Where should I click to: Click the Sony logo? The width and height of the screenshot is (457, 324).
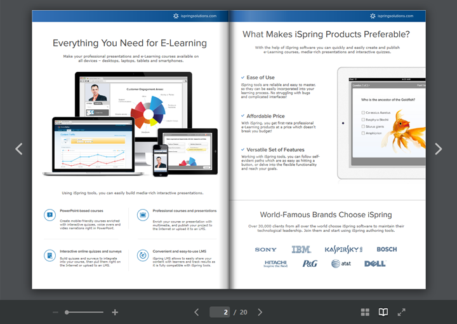click(265, 250)
